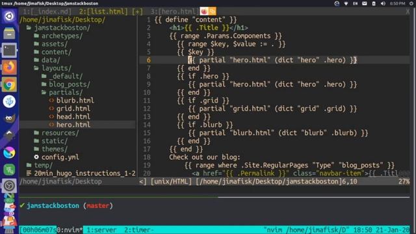Click the HTML file icon beside blurb.html
This screenshot has height=234, width=416.
[x=51, y=100]
